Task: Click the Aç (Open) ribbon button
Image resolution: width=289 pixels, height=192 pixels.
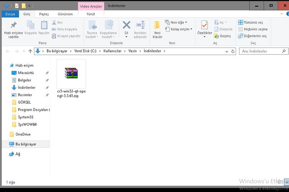Action: point(220,23)
